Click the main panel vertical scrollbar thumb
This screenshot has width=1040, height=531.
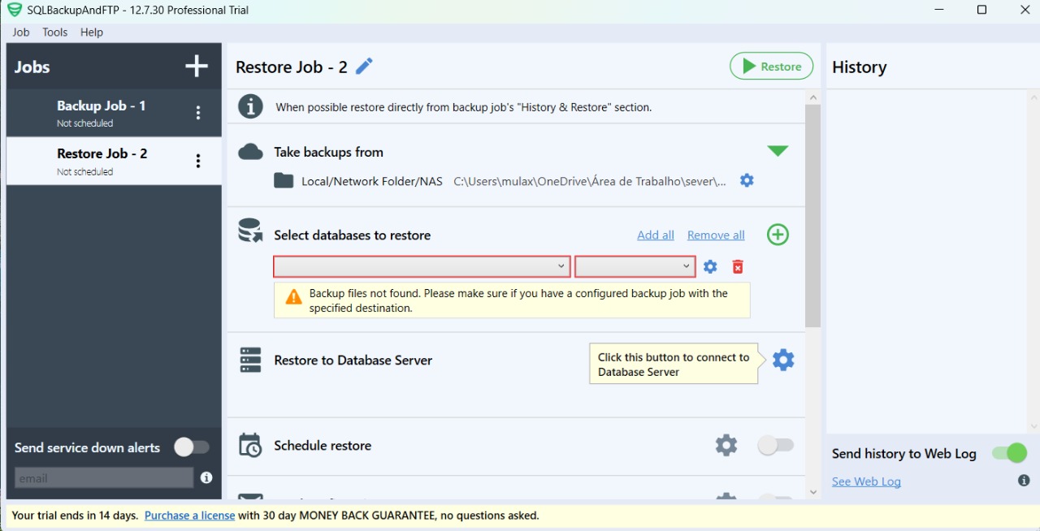click(813, 216)
